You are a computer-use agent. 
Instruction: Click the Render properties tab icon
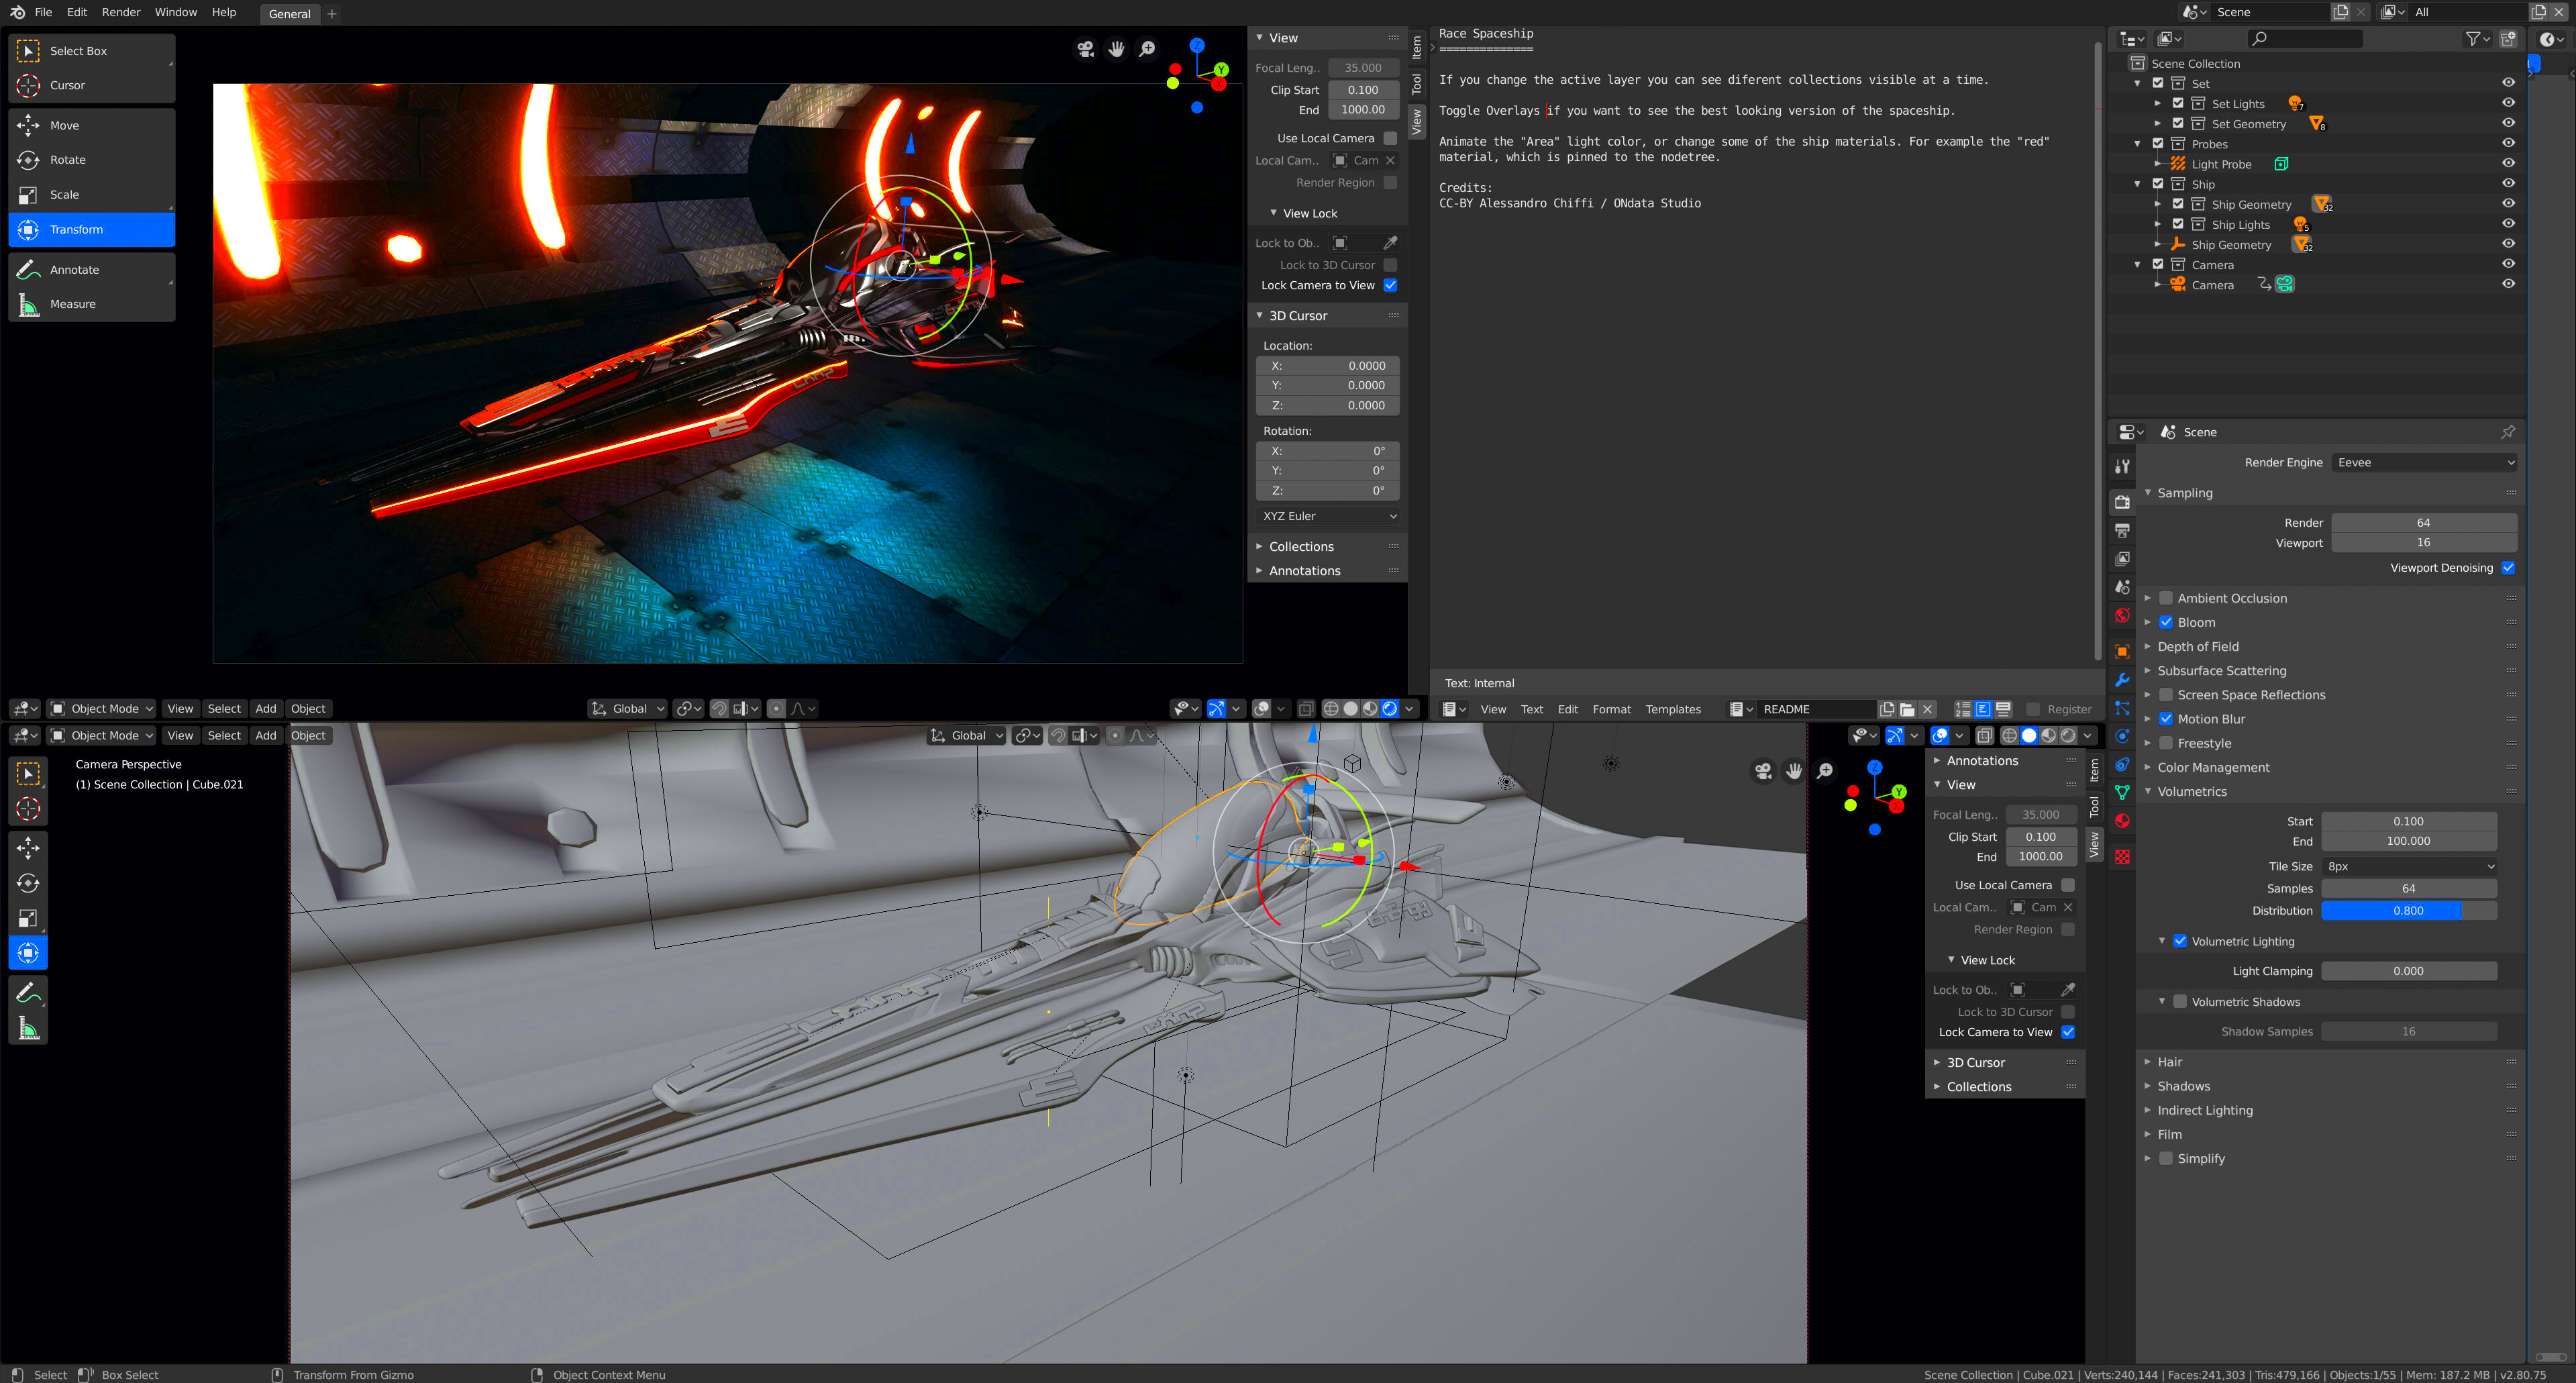[x=2122, y=502]
